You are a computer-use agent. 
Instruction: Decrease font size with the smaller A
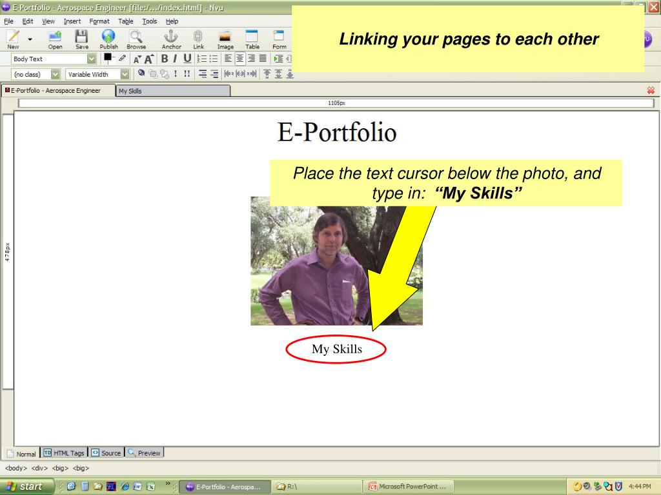click(137, 59)
